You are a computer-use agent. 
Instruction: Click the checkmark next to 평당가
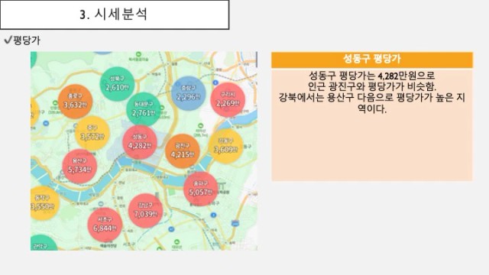(8, 40)
